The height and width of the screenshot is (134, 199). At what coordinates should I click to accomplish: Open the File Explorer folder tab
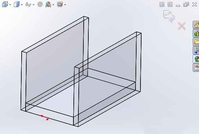[x=196, y=42]
